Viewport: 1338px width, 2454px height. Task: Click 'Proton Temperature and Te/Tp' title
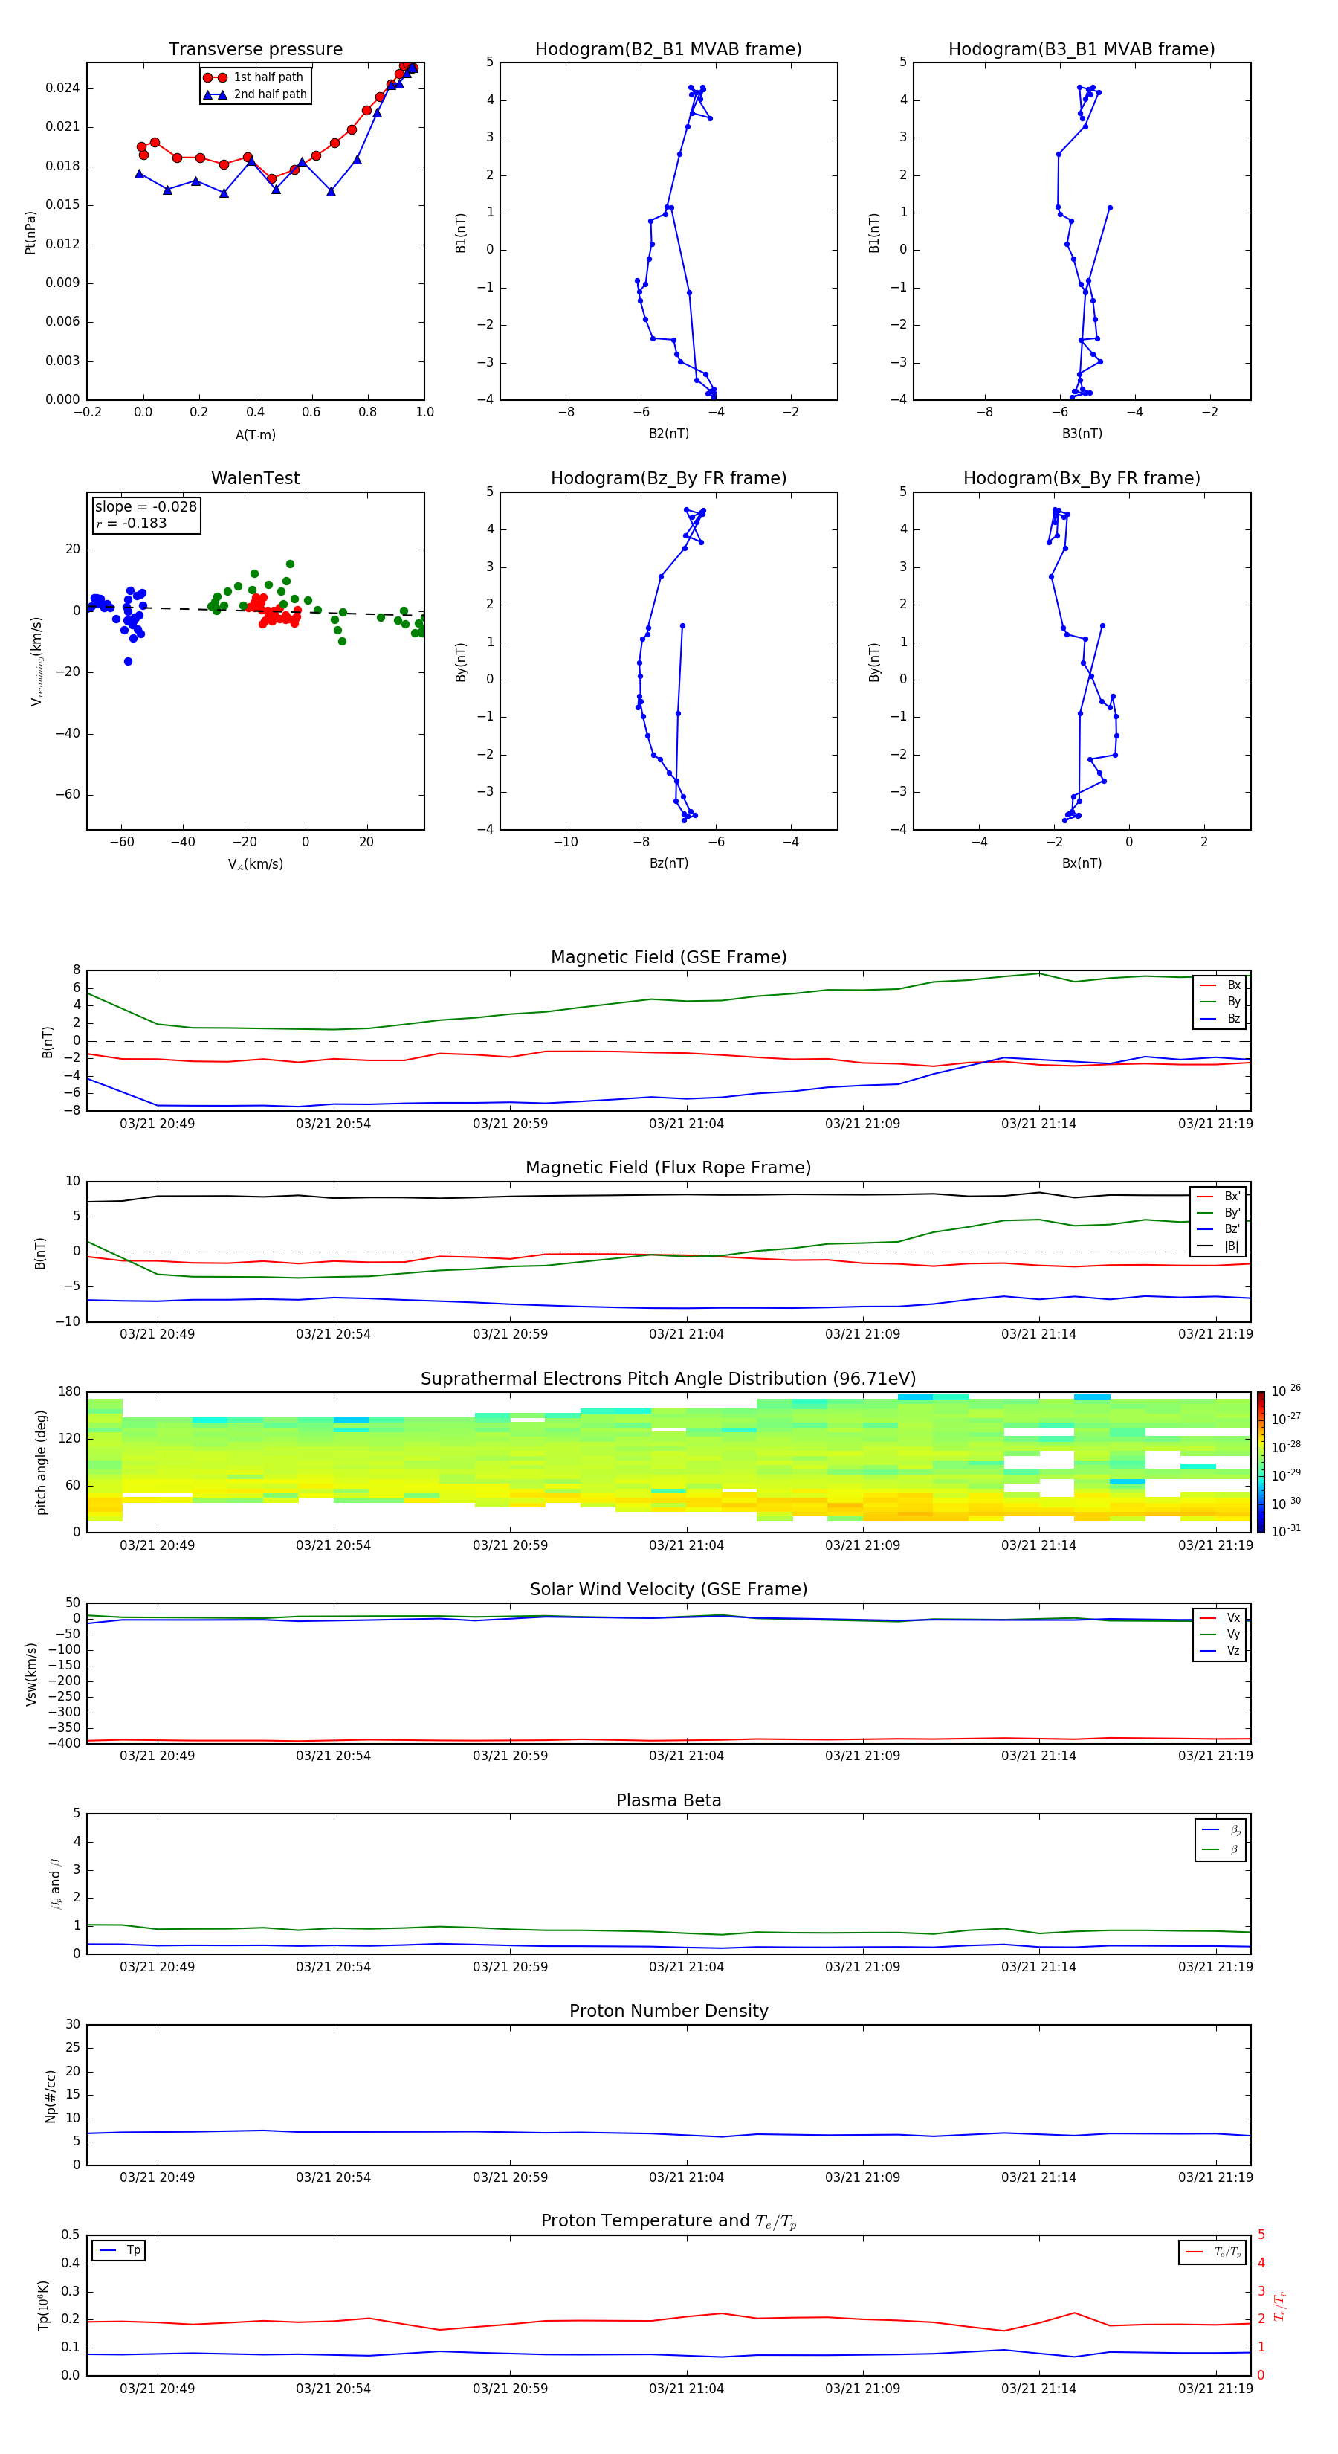click(668, 2221)
